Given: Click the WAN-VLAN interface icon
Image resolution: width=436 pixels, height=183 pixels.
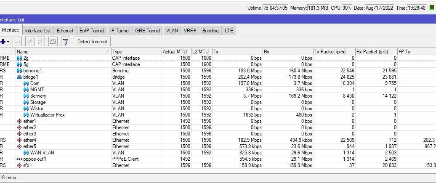Looking at the screenshot, I should [26, 153].
